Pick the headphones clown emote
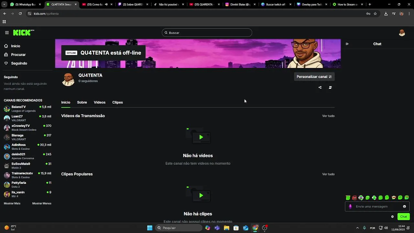Screen dimensions: 414x233 tap(361, 197)
